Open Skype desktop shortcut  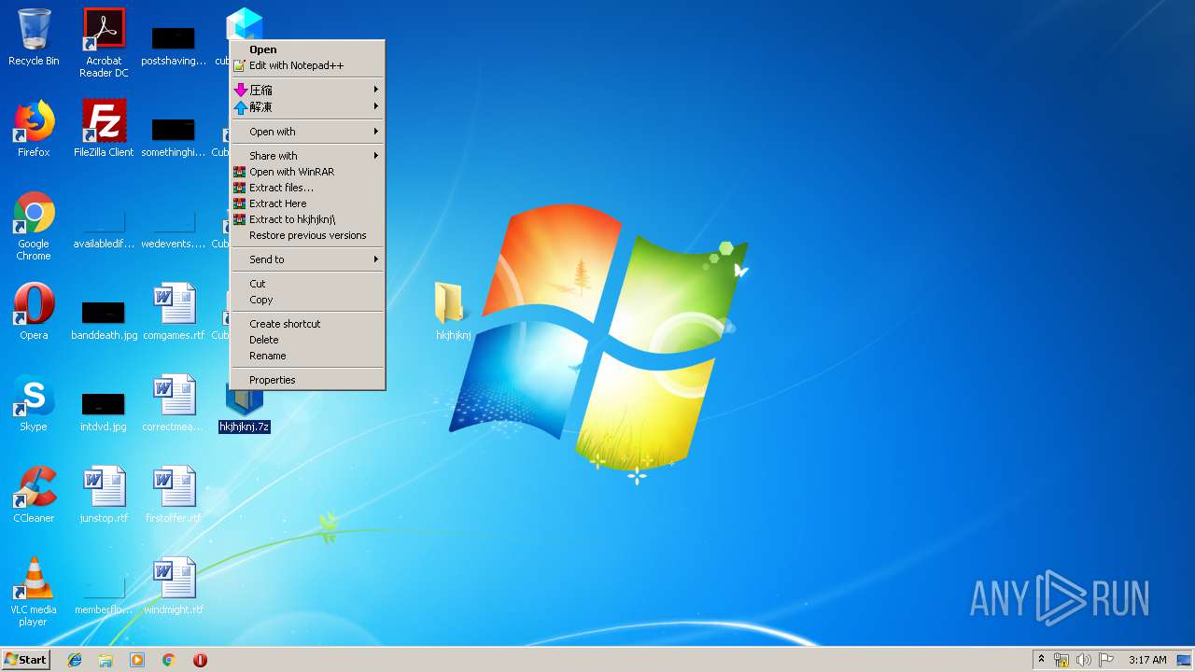pos(34,403)
